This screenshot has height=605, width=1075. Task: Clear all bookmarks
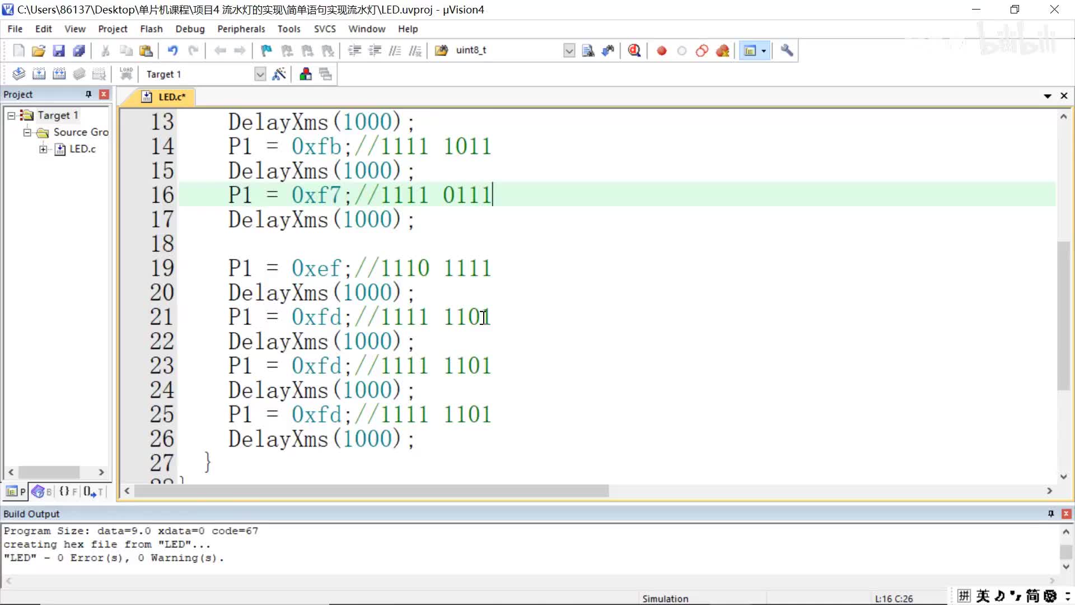pos(328,51)
